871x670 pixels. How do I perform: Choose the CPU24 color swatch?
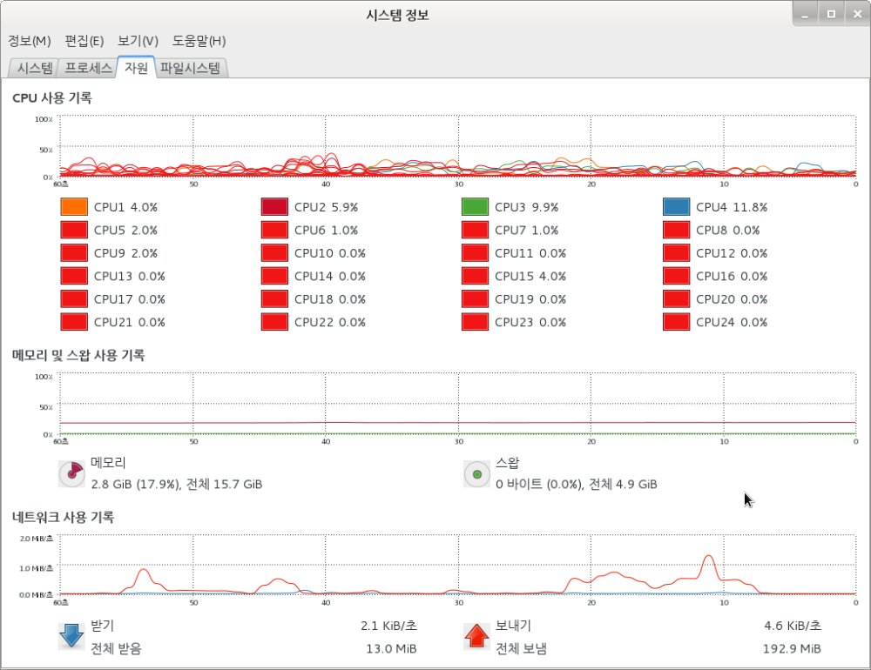[x=676, y=322]
